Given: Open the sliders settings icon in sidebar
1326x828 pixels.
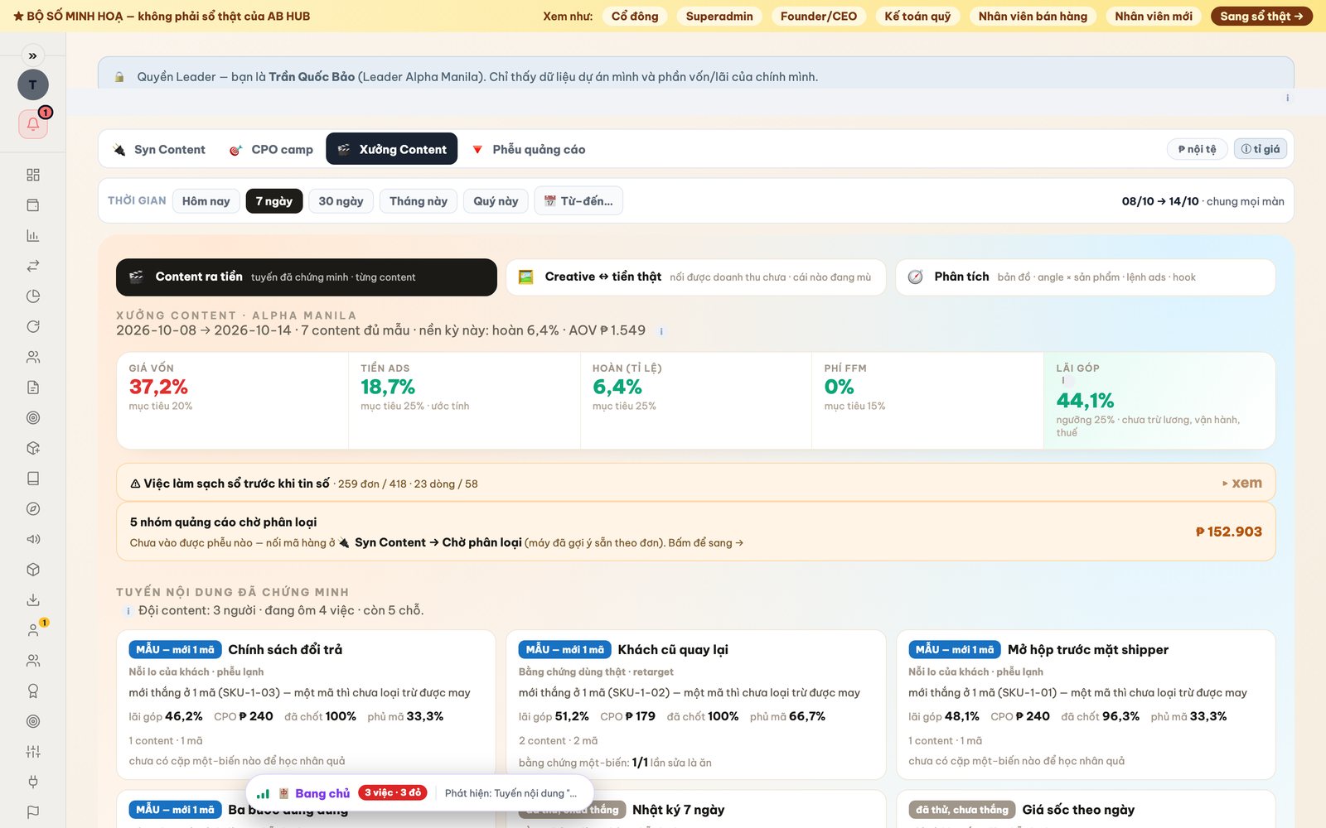Looking at the screenshot, I should [33, 752].
